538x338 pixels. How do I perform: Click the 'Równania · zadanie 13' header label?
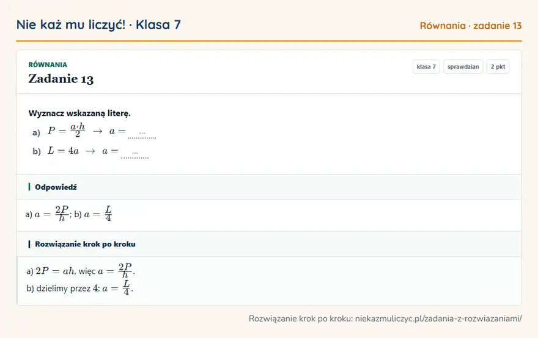tap(471, 26)
